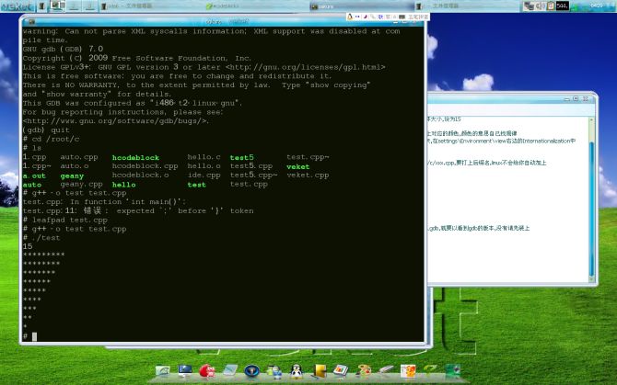Open the notepad pencil dock icon
The image size is (617, 385).
[230, 370]
